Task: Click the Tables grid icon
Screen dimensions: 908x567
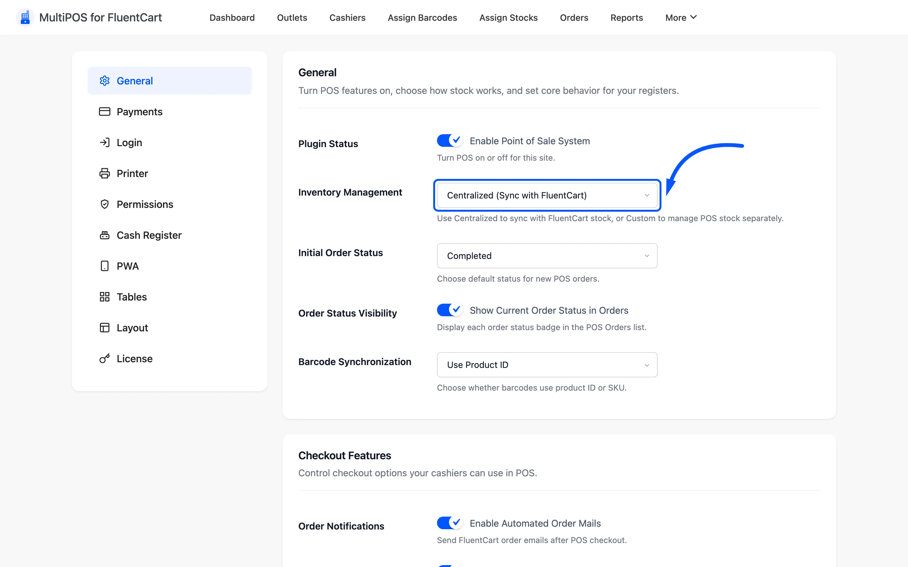Action: 105,297
